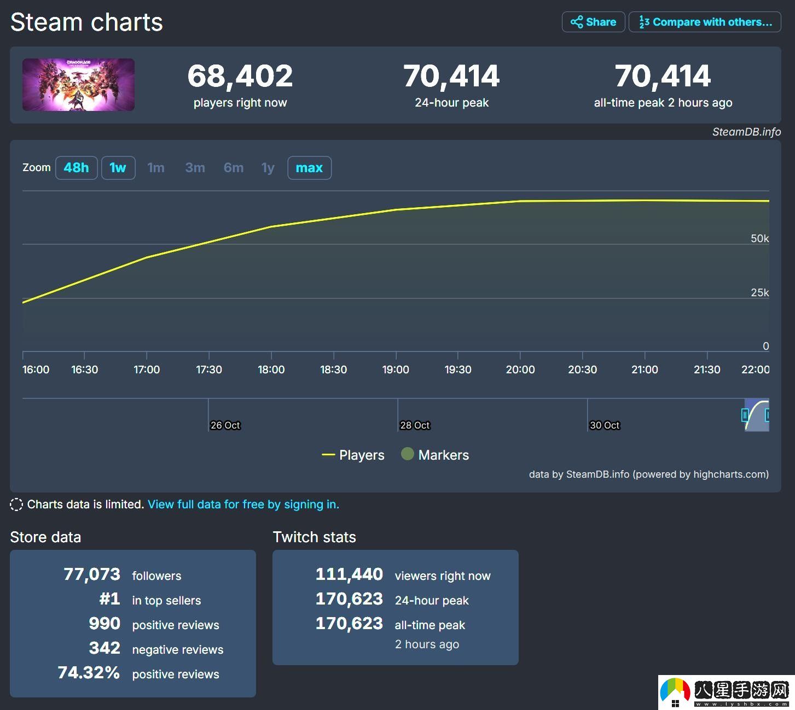Select the 48h zoom range
The height and width of the screenshot is (710, 795).
[x=76, y=168]
